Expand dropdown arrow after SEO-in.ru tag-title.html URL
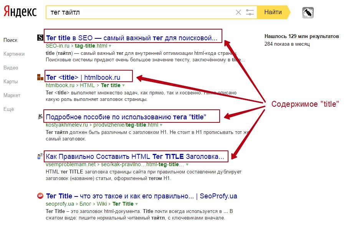This screenshot has width=364, height=231. 110,46
